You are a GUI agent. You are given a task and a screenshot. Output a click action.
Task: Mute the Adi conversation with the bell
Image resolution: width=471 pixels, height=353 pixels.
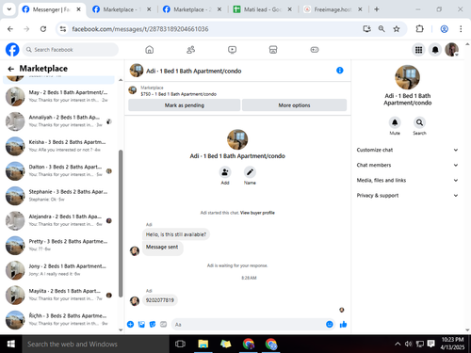point(395,122)
